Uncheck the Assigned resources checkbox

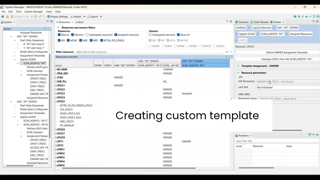[116, 35]
